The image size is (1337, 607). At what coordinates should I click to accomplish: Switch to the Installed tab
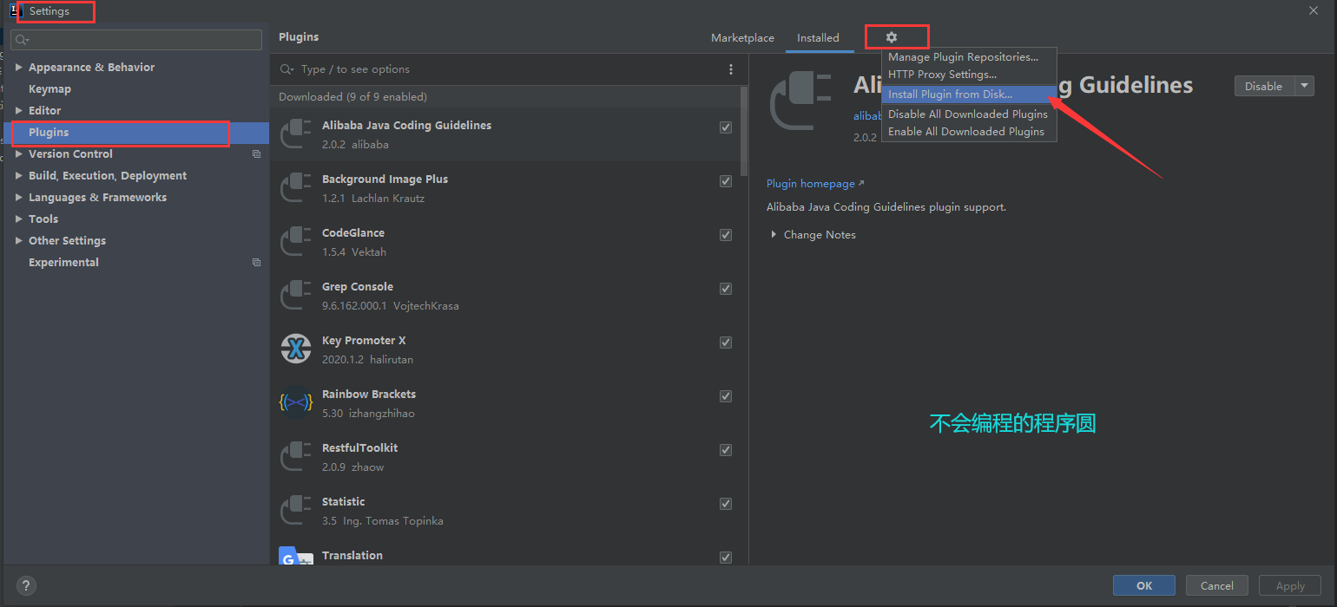818,38
